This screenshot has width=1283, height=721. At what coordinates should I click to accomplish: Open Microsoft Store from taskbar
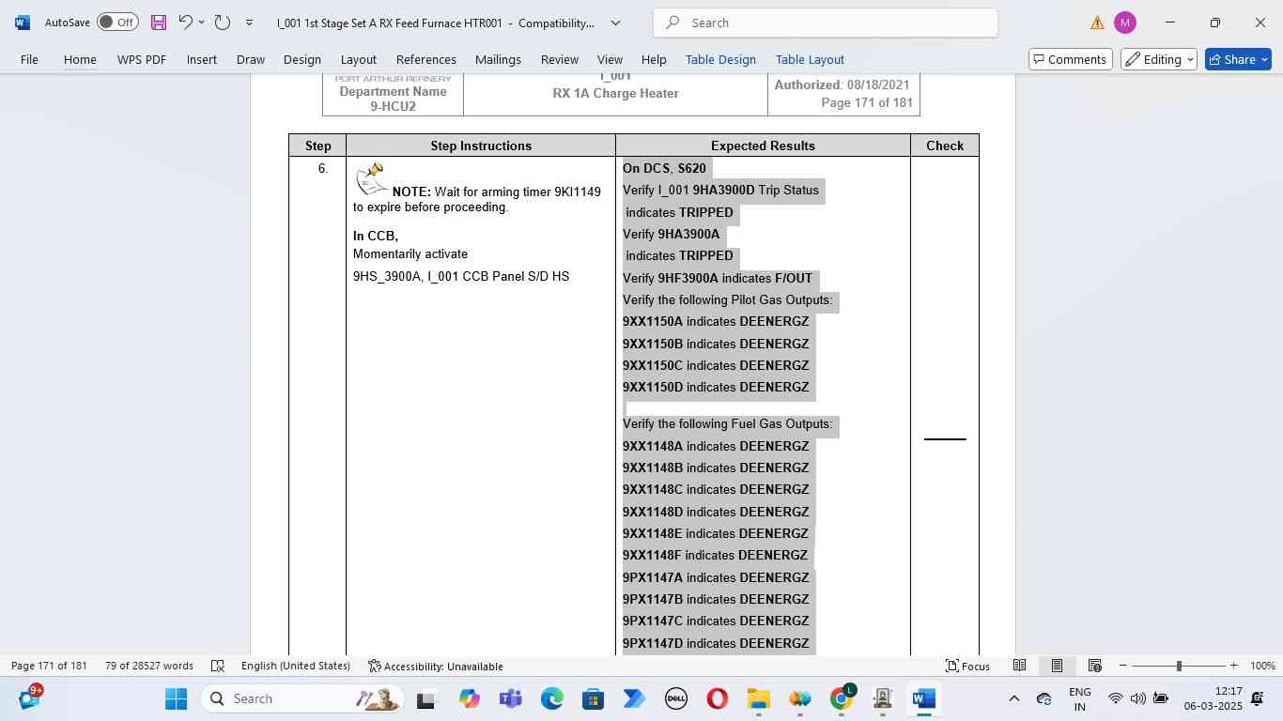click(593, 698)
